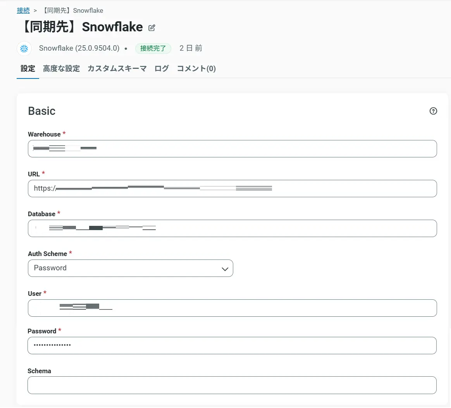Viewport: 451px width, 408px height.
Task: Switch to the 設定 tab
Action: (x=28, y=69)
